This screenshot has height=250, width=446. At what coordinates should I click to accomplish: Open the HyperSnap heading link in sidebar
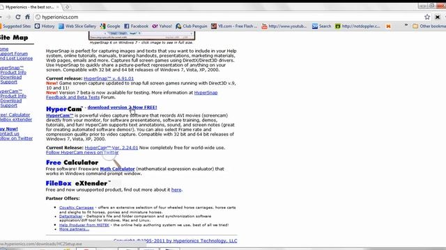(12, 68)
